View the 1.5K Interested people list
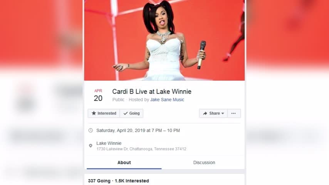 (132, 181)
